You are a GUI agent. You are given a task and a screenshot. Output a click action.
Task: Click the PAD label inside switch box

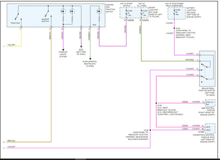(94, 25)
